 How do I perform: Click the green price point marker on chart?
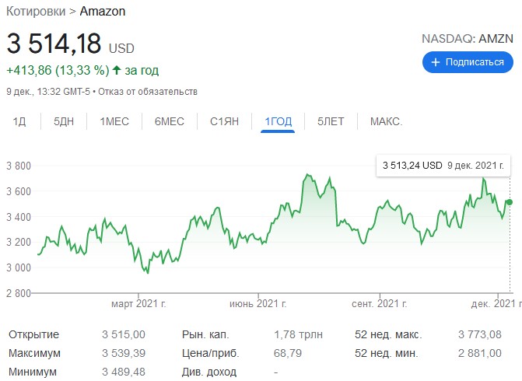point(510,202)
